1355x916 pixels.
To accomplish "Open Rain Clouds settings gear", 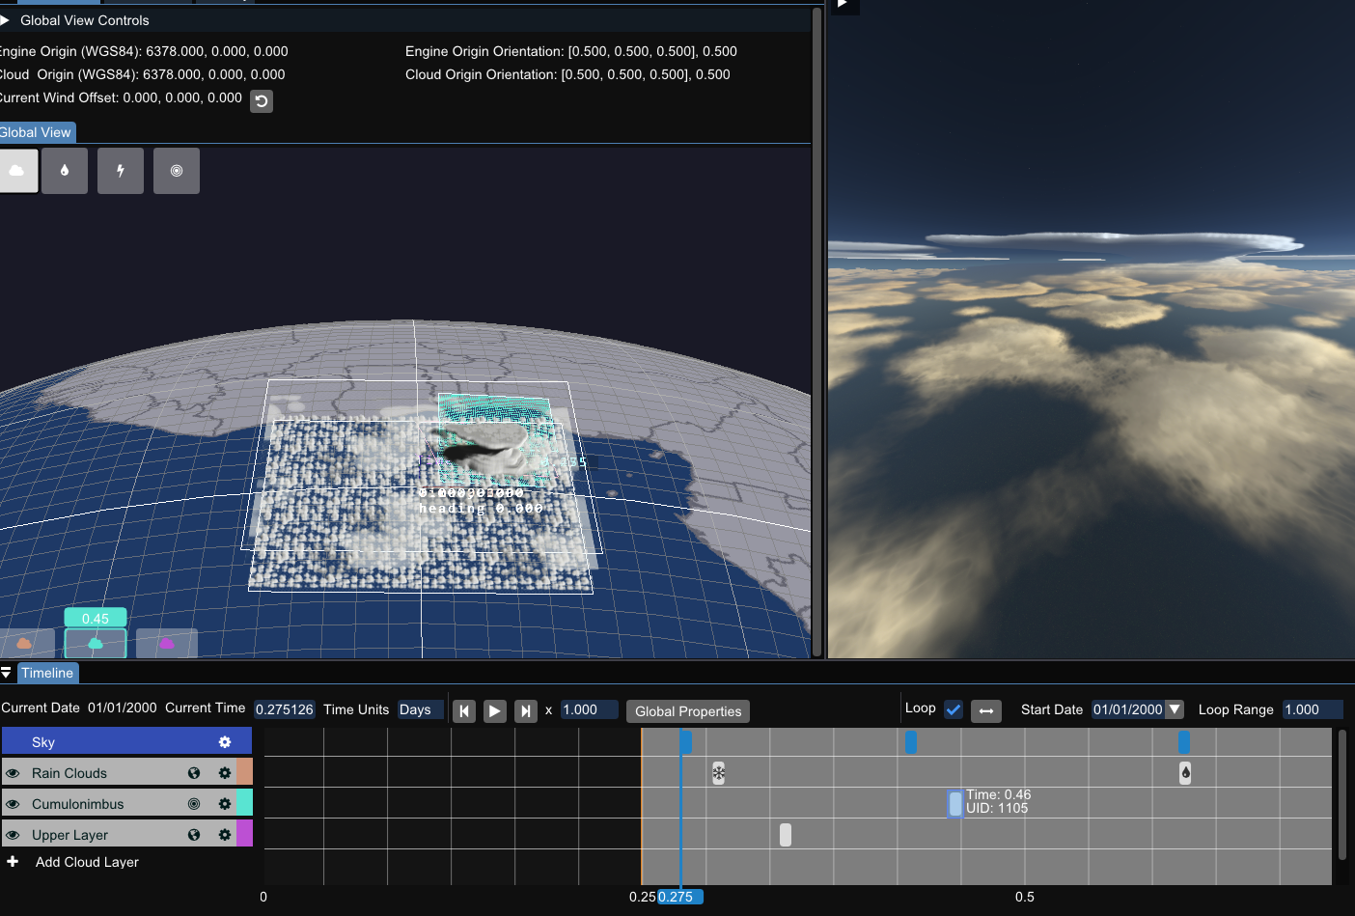I will (x=225, y=773).
